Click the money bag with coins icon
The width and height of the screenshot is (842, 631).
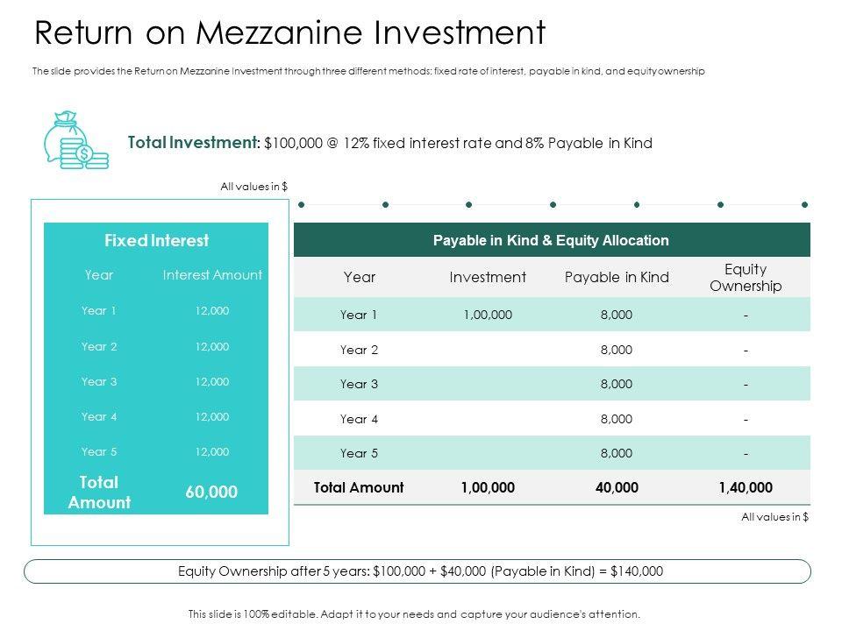pyautogui.click(x=75, y=140)
